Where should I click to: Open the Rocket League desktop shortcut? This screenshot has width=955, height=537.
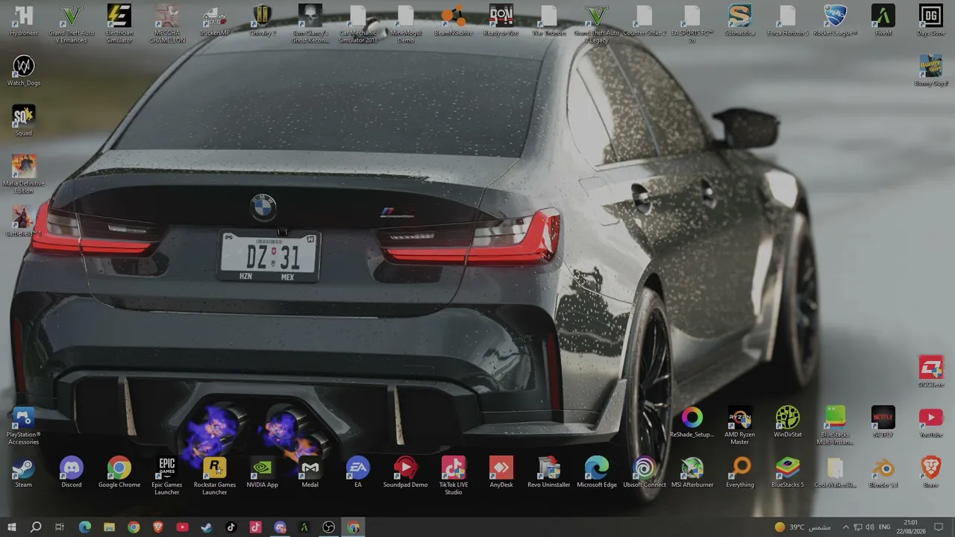pos(836,21)
